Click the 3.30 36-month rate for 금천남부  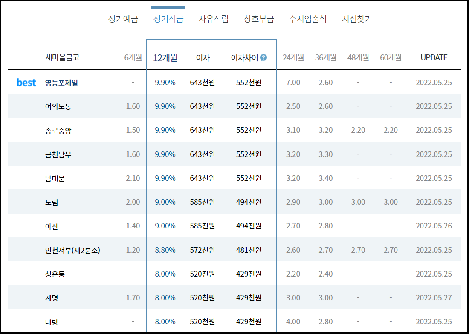[x=325, y=154]
